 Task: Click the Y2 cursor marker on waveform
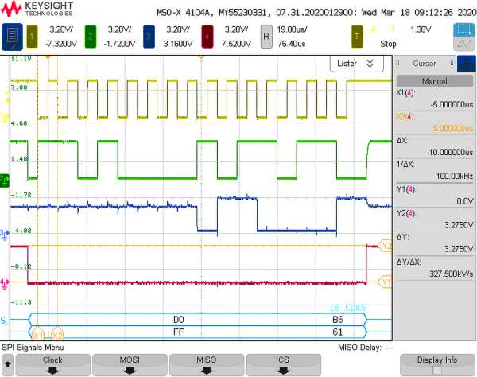point(386,246)
